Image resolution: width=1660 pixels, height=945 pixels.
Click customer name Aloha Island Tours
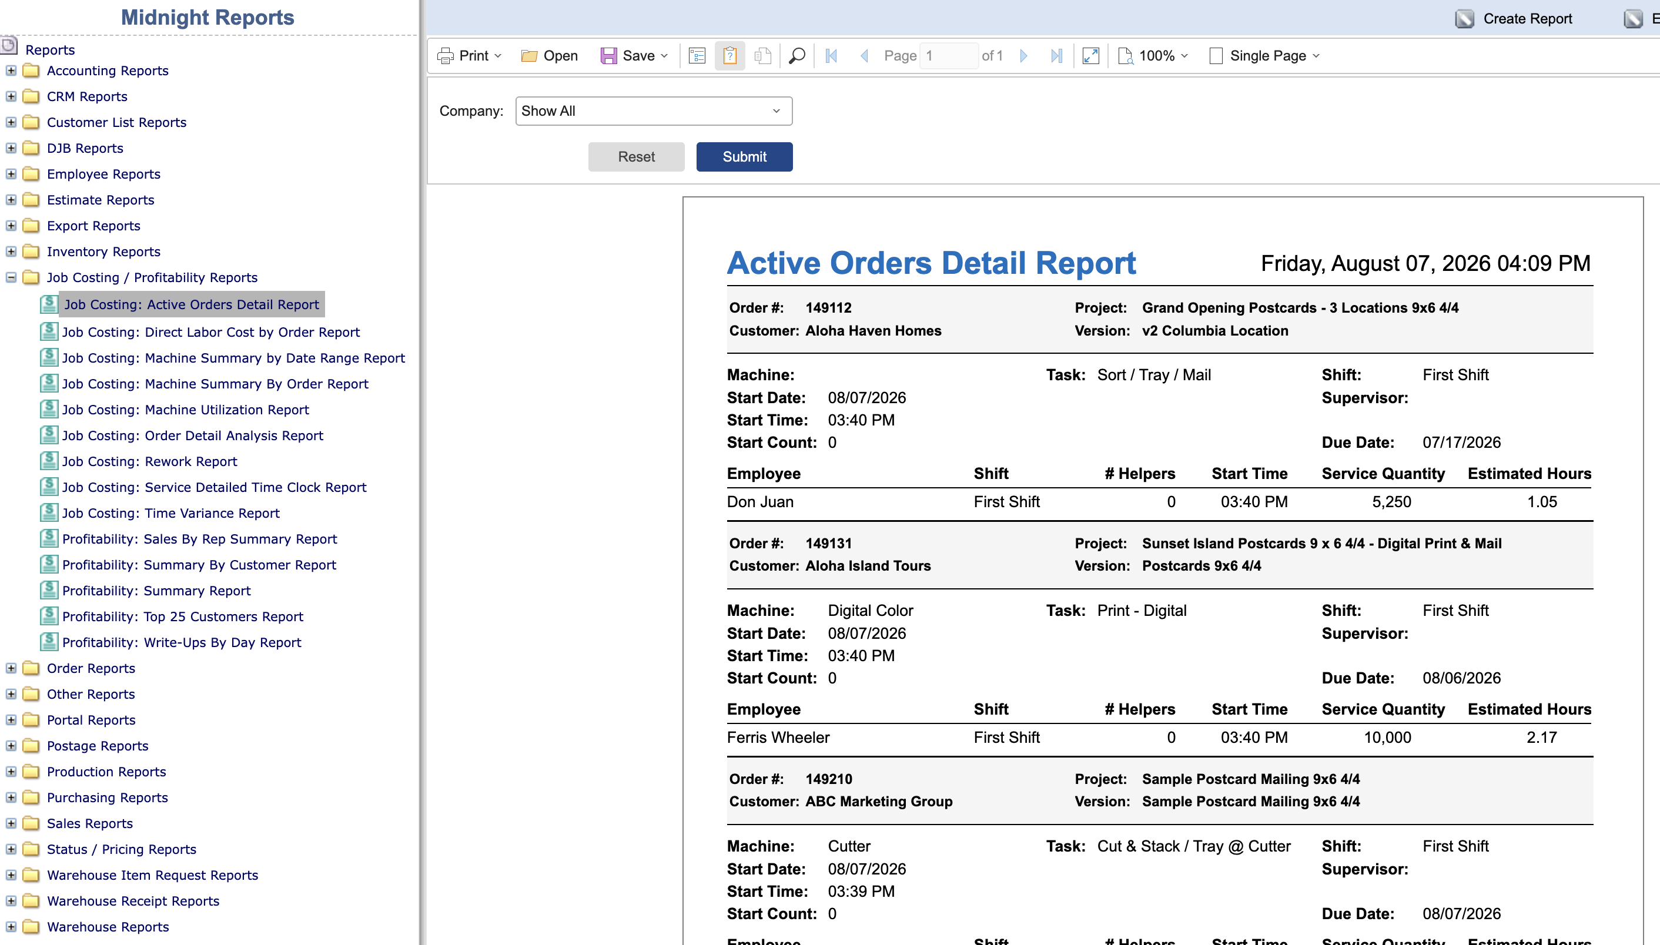pos(868,566)
